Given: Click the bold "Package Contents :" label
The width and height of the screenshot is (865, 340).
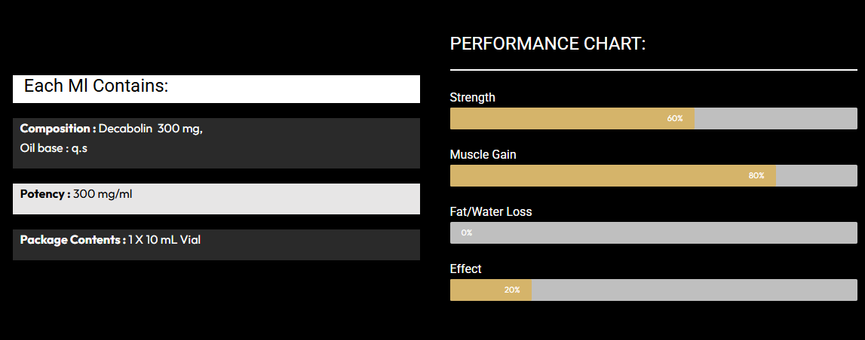Looking at the screenshot, I should (x=72, y=240).
